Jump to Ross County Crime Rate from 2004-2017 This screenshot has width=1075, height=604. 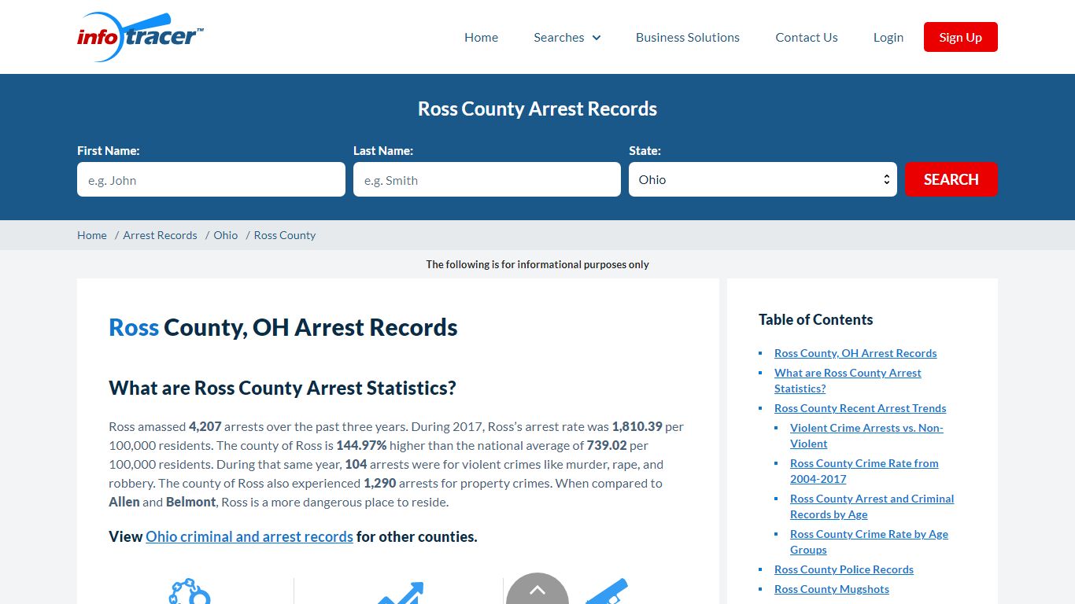click(864, 471)
